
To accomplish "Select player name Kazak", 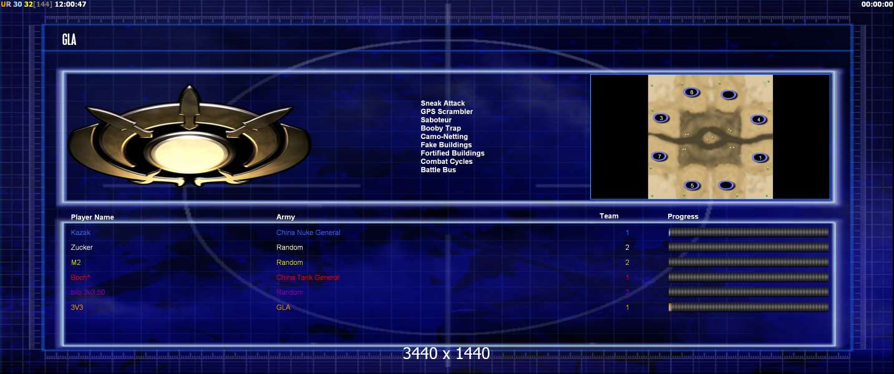I will pos(80,233).
